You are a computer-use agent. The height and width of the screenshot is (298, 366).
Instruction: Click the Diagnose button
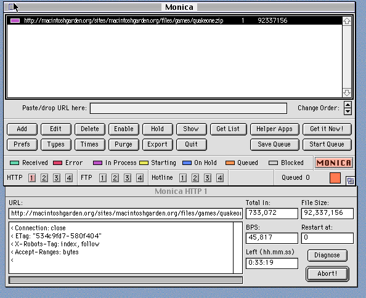pyautogui.click(x=327, y=256)
